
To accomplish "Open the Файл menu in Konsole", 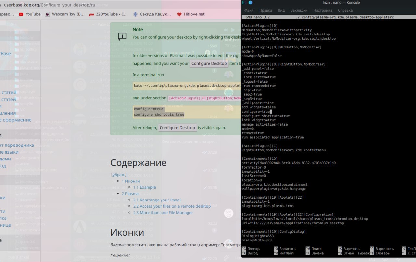I will [x=249, y=10].
